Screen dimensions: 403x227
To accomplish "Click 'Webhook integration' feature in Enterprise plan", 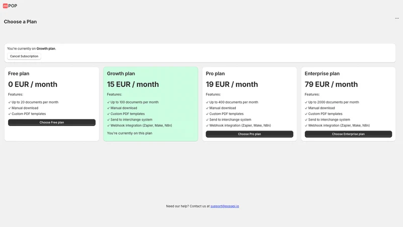I will point(339,126).
